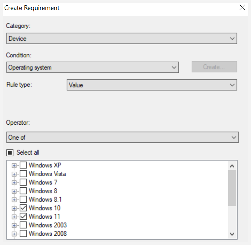Click the Create... button
The image size is (251, 245).
[x=214, y=67]
